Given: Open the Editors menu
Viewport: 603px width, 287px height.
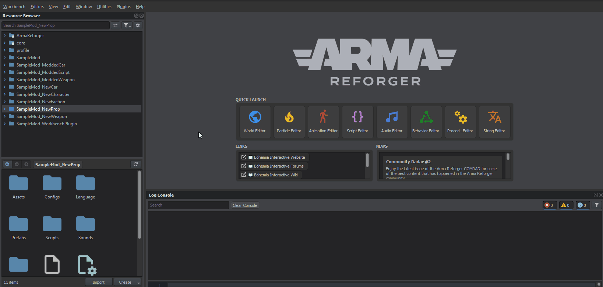Looking at the screenshot, I should tap(37, 7).
